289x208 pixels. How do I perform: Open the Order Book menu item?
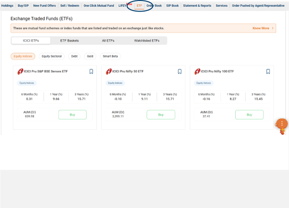click(154, 6)
